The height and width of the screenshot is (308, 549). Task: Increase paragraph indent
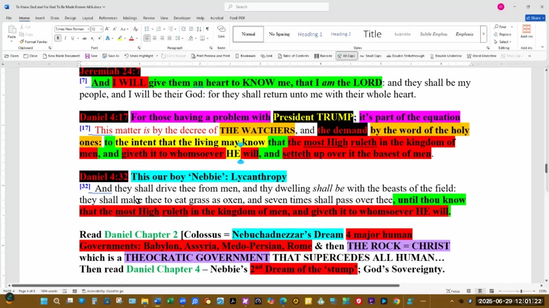[x=191, y=29]
